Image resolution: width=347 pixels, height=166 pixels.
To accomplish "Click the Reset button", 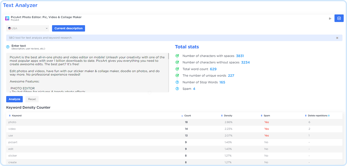I will coord(32,99).
